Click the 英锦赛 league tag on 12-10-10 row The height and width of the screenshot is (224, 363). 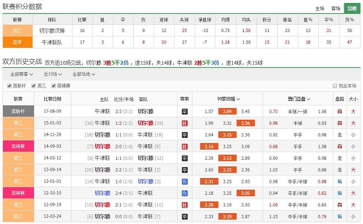click(x=18, y=193)
